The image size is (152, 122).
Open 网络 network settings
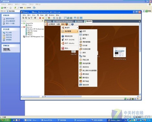pyautogui.click(x=88, y=56)
